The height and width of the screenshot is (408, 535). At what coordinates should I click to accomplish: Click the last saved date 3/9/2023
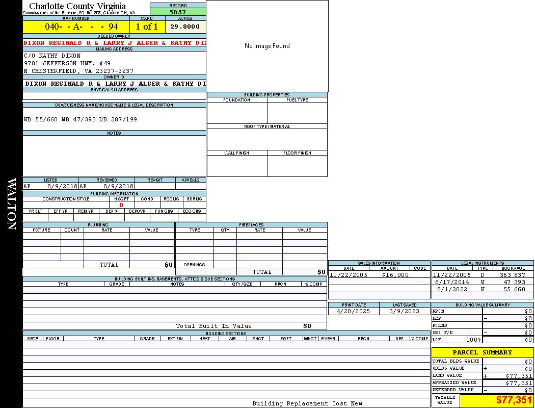coord(404,311)
